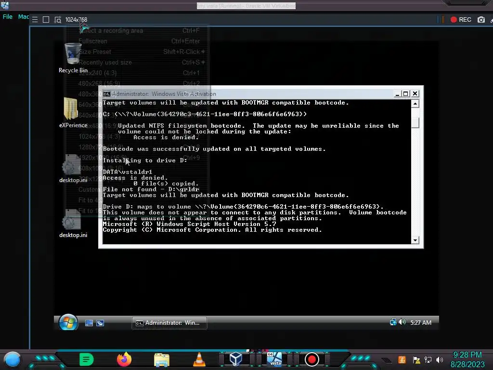
Task: Click the Vista clock showing 5:27 AM
Action: pos(421,322)
